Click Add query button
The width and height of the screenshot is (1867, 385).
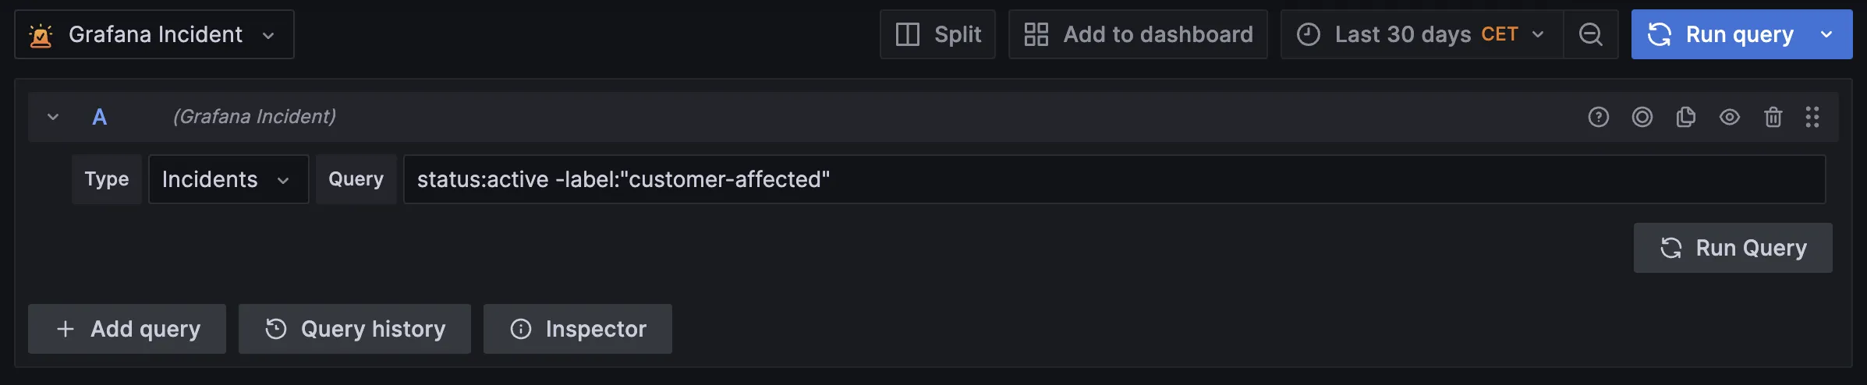pos(127,329)
